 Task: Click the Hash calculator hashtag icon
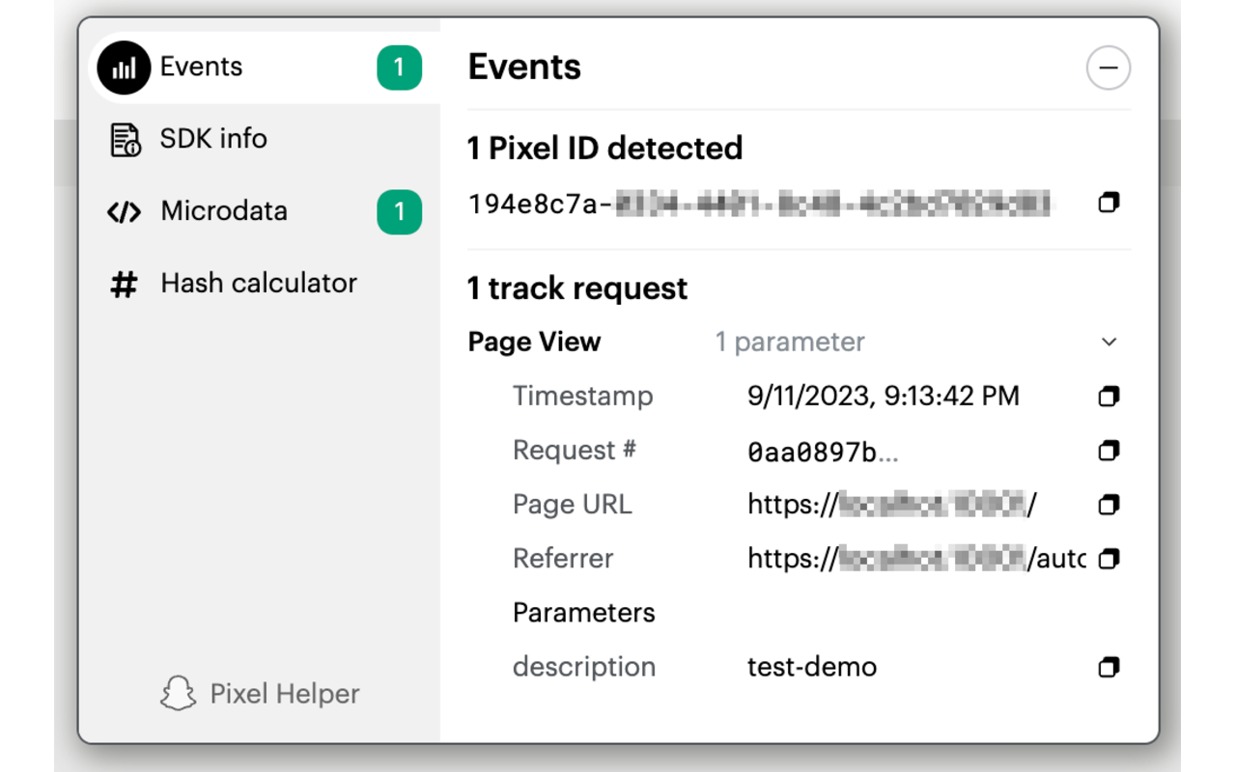[124, 283]
